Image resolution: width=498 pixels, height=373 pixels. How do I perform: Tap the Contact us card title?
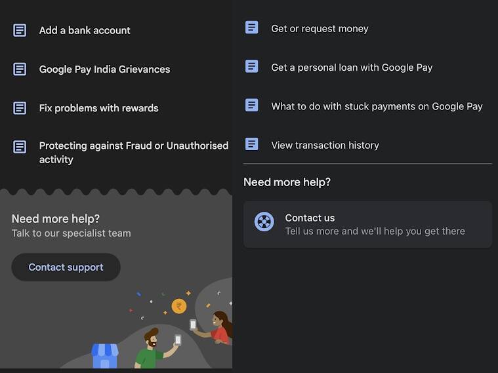[x=310, y=218]
